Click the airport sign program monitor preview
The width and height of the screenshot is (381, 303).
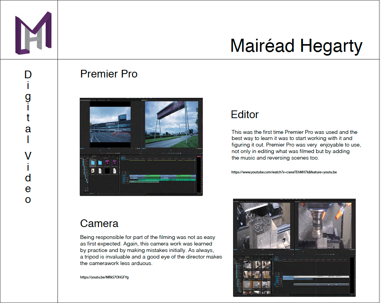coord(172,124)
